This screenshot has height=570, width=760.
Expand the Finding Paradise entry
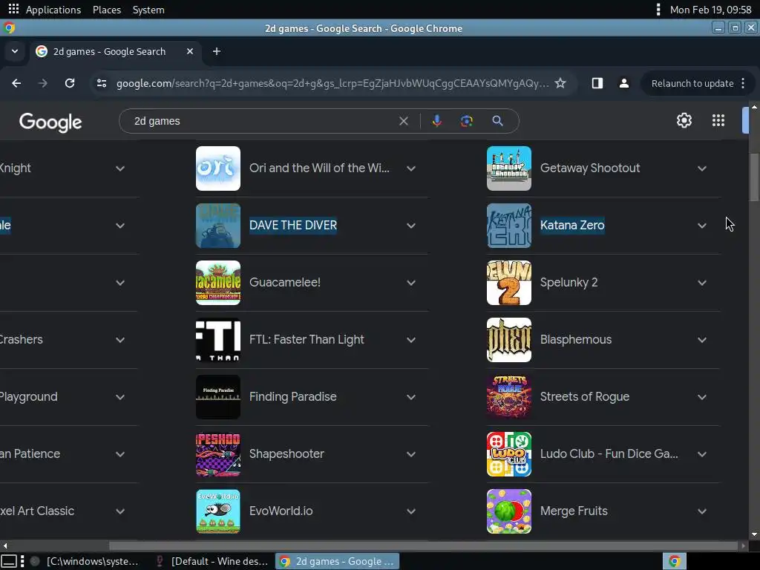click(411, 398)
